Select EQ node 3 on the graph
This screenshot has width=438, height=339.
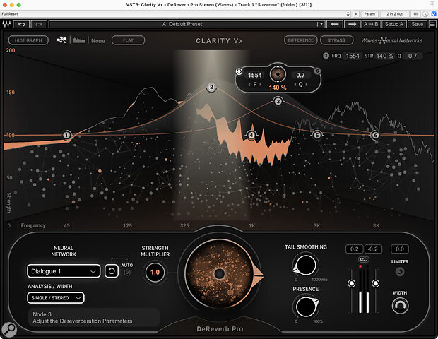click(x=278, y=101)
